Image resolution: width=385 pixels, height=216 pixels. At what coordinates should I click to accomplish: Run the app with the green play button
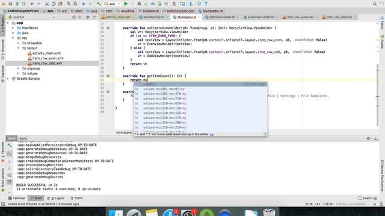click(x=126, y=4)
